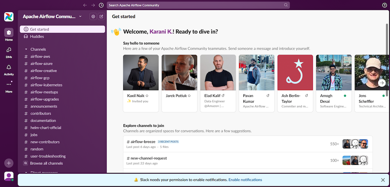390x187 pixels.
Task: Click the Karani K. name in welcome
Action: 161,32
